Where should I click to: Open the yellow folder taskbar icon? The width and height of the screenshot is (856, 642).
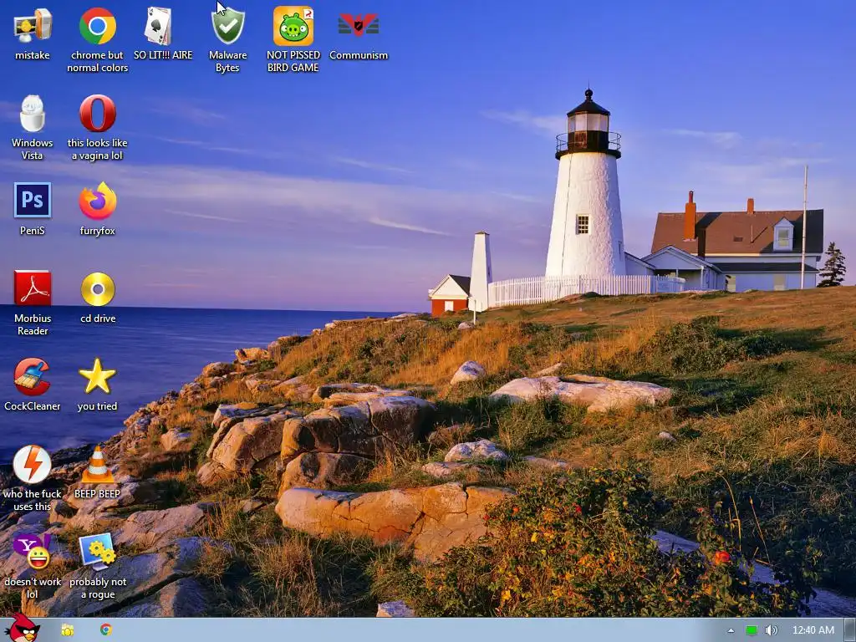pyautogui.click(x=67, y=630)
